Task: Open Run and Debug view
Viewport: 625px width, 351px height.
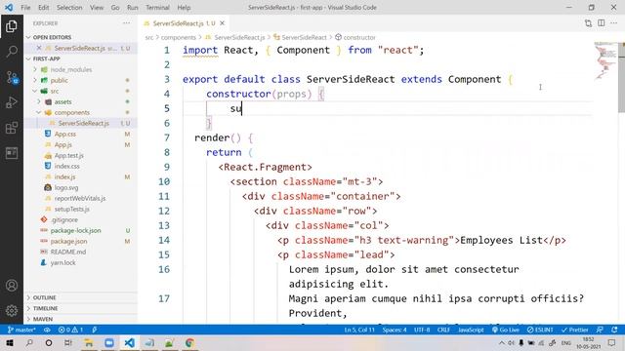Action: pyautogui.click(x=12, y=102)
